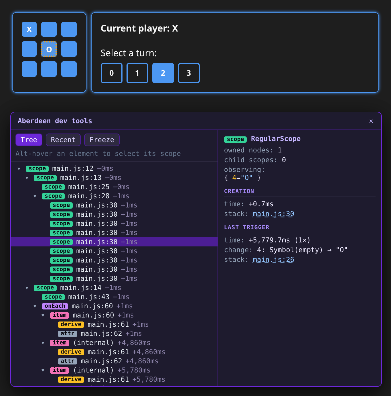The height and width of the screenshot is (396, 391).
Task: Collapse the item main.js:60 +1ms node
Action: coord(43,315)
